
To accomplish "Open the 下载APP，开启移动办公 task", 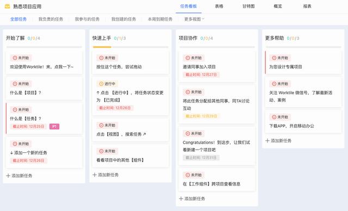I will pos(303,122).
